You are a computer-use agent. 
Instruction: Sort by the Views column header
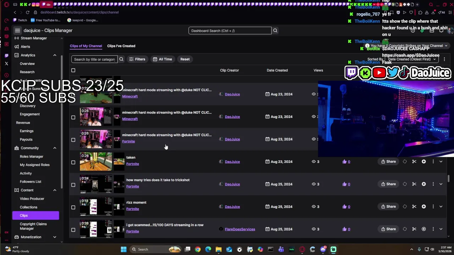[318, 70]
